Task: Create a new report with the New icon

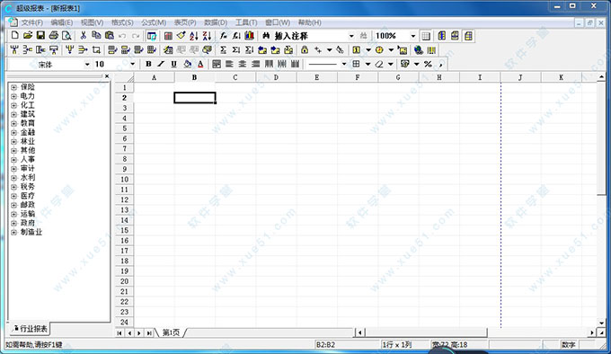Action: (x=14, y=35)
